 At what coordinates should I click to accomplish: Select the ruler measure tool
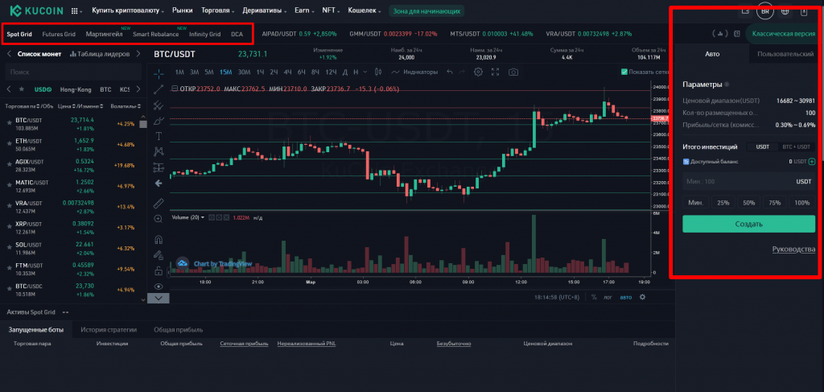[159, 202]
